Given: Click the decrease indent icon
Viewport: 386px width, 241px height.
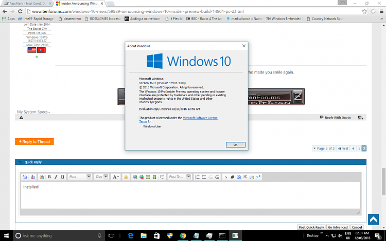Looking at the screenshot, I should (210, 177).
